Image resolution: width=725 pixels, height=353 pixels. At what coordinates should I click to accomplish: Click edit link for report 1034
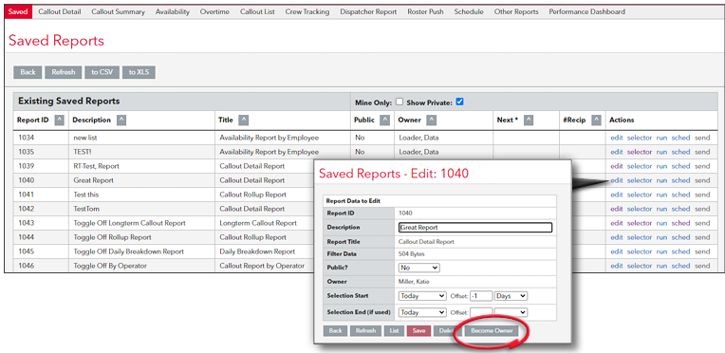(617, 138)
